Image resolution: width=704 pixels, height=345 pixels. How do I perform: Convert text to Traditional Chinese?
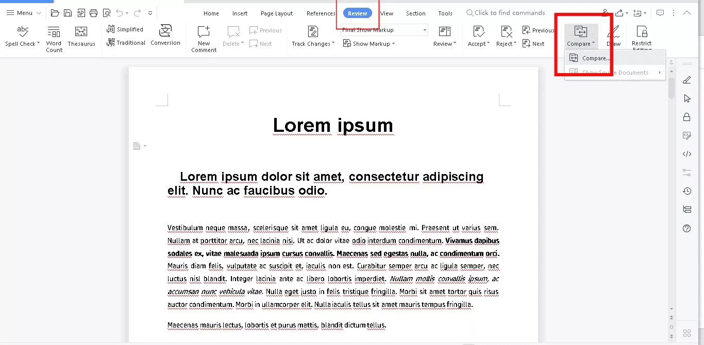click(x=126, y=43)
